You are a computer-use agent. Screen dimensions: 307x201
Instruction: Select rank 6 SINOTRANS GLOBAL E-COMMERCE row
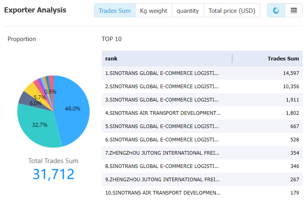coord(202,140)
